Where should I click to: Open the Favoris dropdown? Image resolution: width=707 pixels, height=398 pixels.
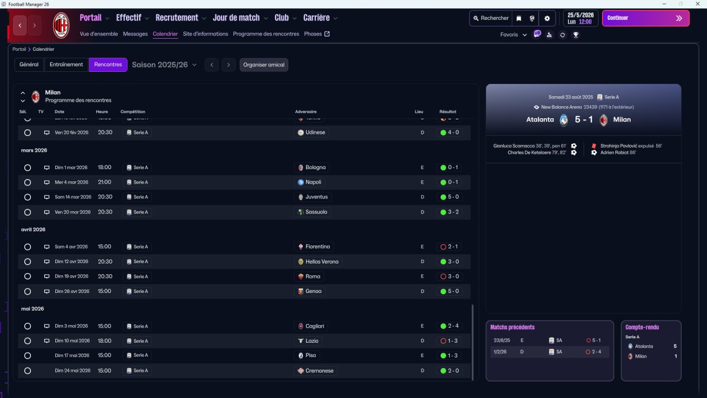tap(514, 35)
